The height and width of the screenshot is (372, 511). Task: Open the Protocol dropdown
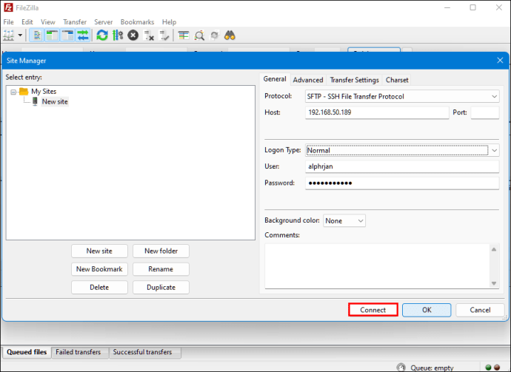click(402, 96)
